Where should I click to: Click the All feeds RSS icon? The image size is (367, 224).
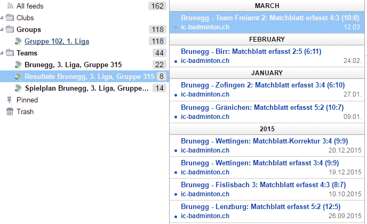pos(10,6)
